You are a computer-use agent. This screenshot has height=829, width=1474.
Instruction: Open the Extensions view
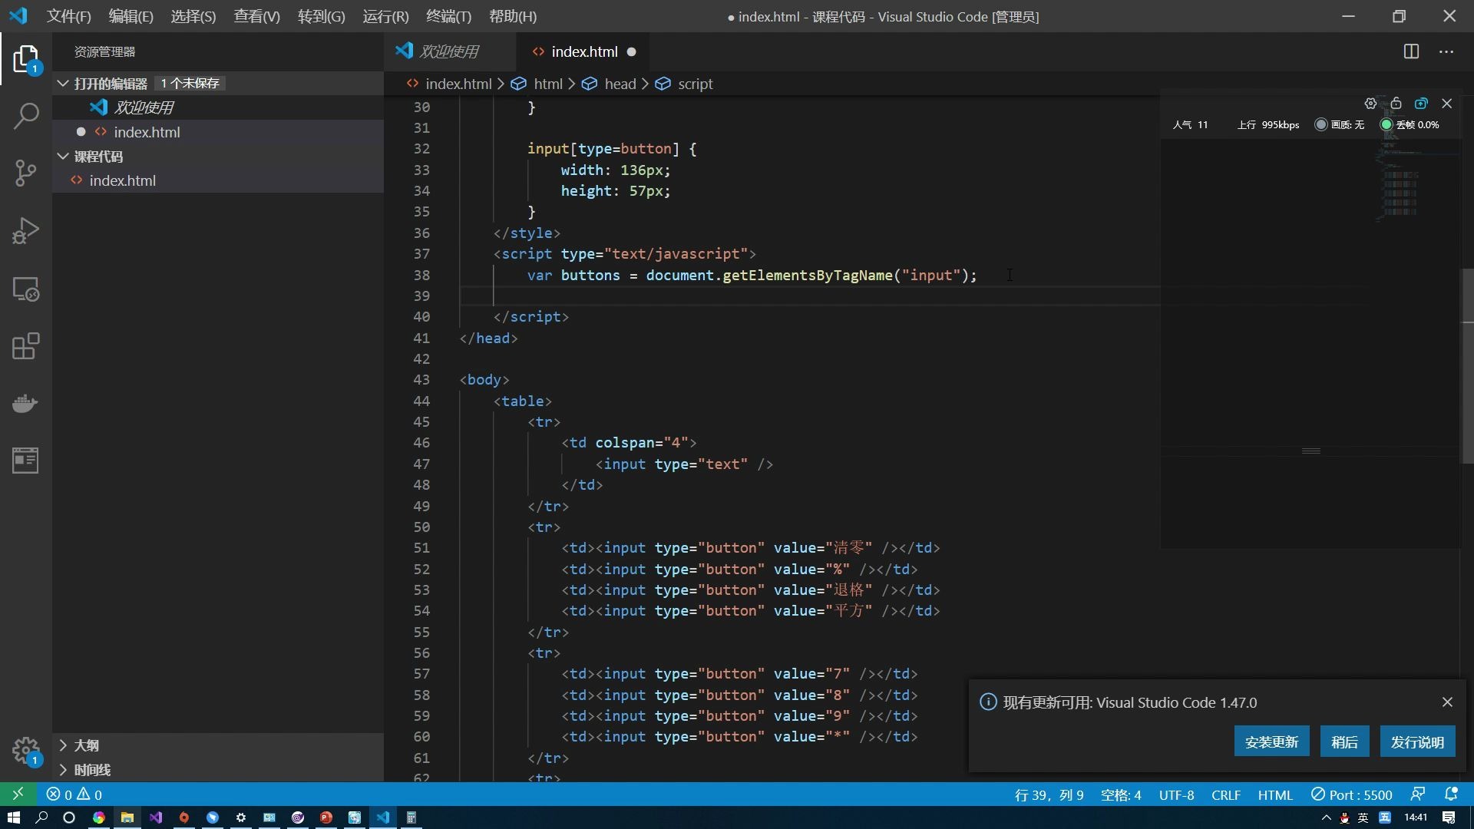(25, 346)
